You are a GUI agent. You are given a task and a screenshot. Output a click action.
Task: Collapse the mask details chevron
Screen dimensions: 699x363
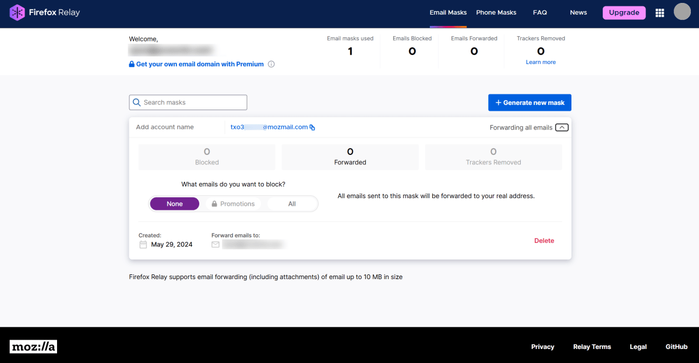pos(562,127)
